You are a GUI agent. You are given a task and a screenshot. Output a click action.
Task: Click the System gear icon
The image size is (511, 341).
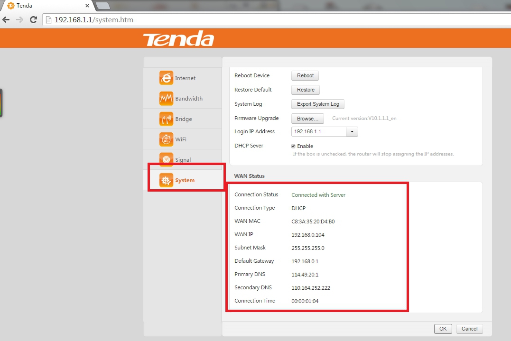pos(166,180)
